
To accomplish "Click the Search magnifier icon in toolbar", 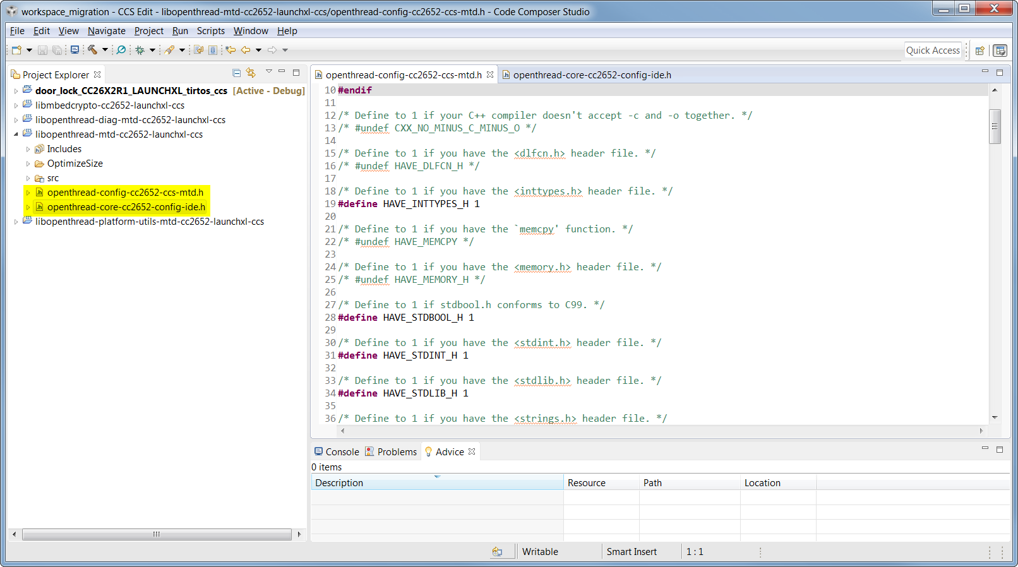I will coord(121,49).
